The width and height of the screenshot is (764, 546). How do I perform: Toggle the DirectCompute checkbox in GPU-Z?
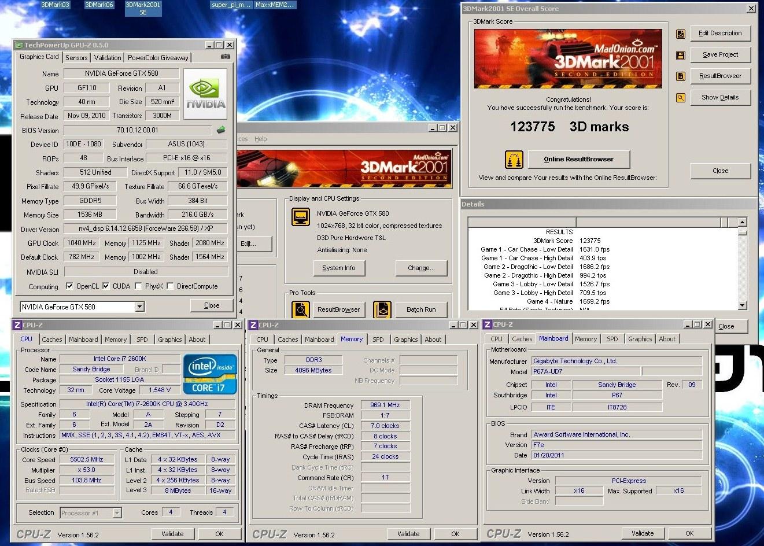pyautogui.click(x=170, y=286)
